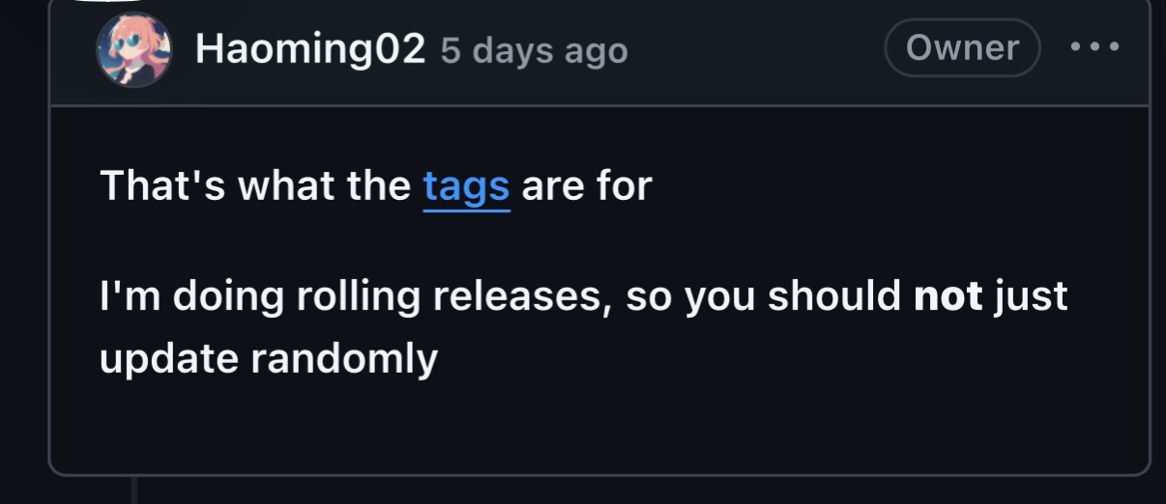Click empty space in the comment header bar

pyautogui.click(x=754, y=48)
